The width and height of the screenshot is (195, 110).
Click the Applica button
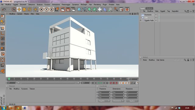132,101
